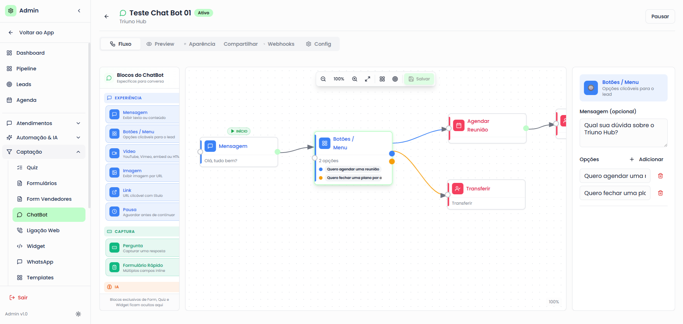683x324 pixels.
Task: Edit the Mensagem (opcional) text area
Action: pyautogui.click(x=623, y=133)
